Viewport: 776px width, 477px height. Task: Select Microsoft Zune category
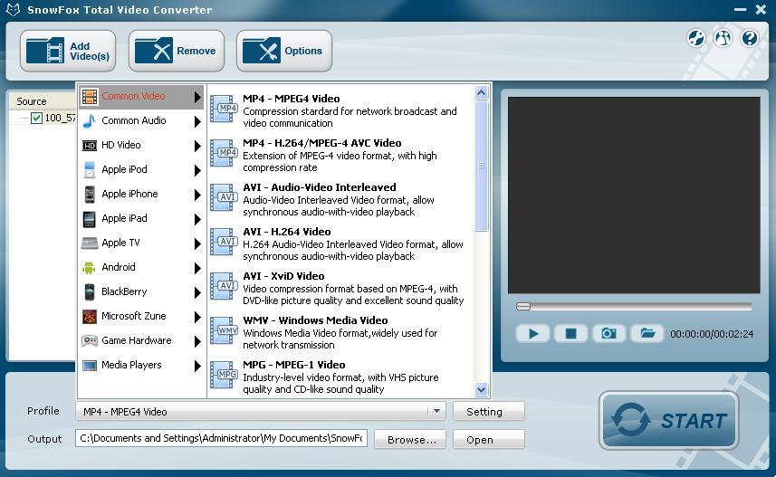pos(141,316)
